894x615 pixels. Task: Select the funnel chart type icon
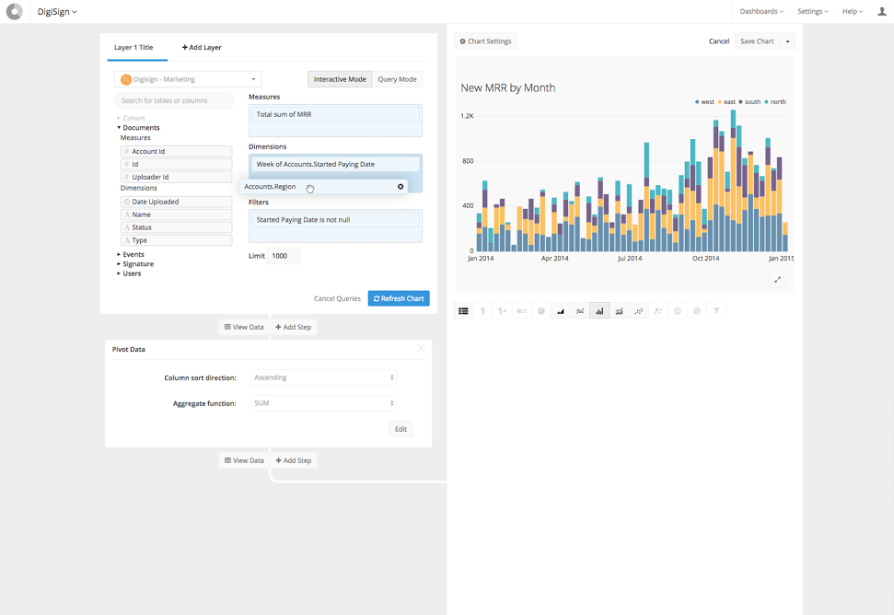(x=716, y=310)
